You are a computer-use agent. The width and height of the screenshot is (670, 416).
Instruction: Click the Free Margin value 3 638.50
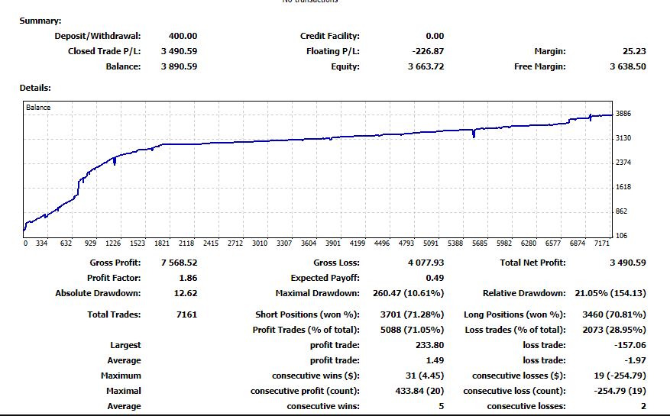627,66
